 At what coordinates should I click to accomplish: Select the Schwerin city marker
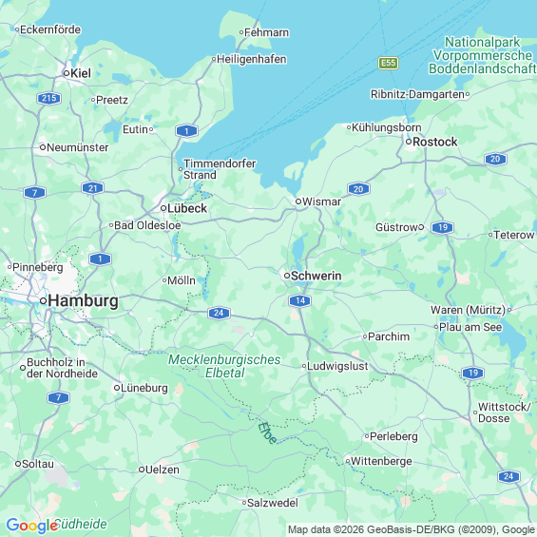click(287, 276)
